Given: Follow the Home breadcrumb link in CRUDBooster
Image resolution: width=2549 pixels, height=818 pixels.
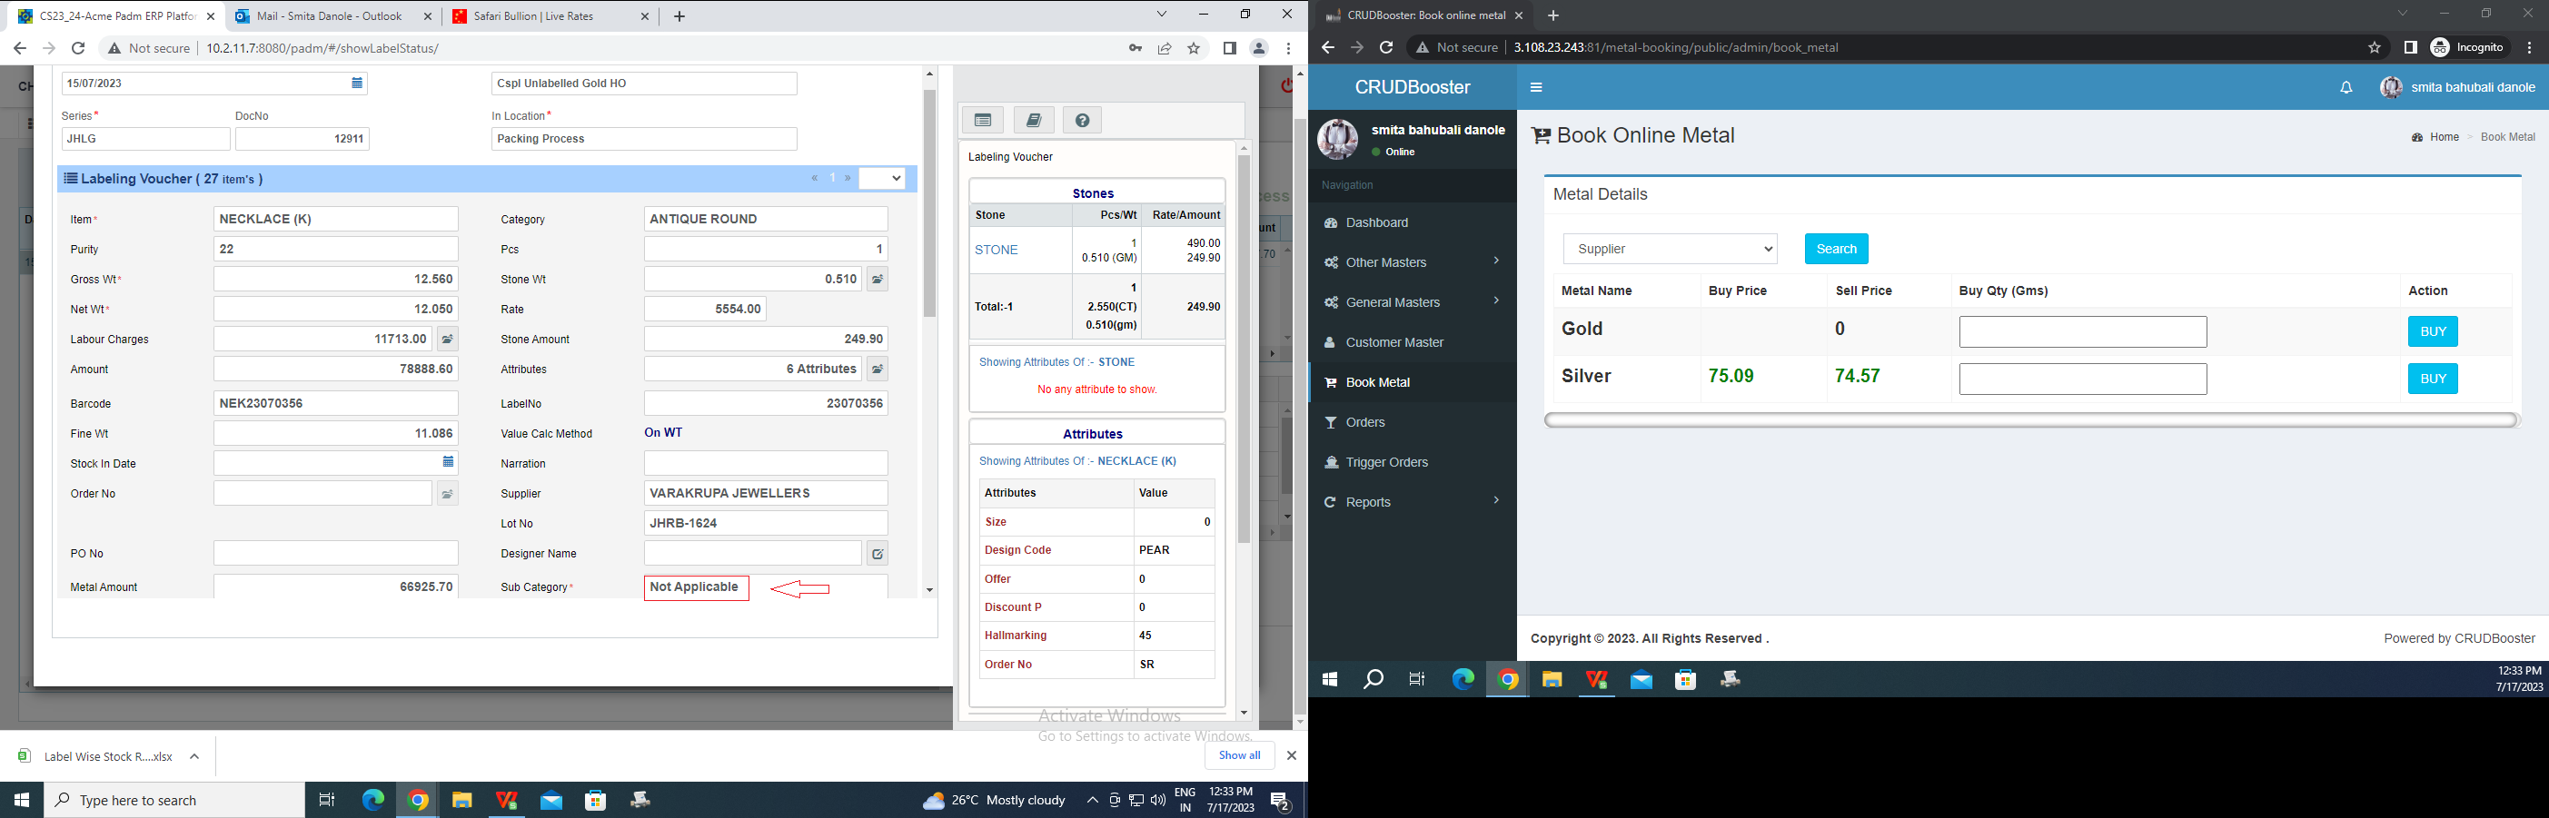Looking at the screenshot, I should [2445, 137].
